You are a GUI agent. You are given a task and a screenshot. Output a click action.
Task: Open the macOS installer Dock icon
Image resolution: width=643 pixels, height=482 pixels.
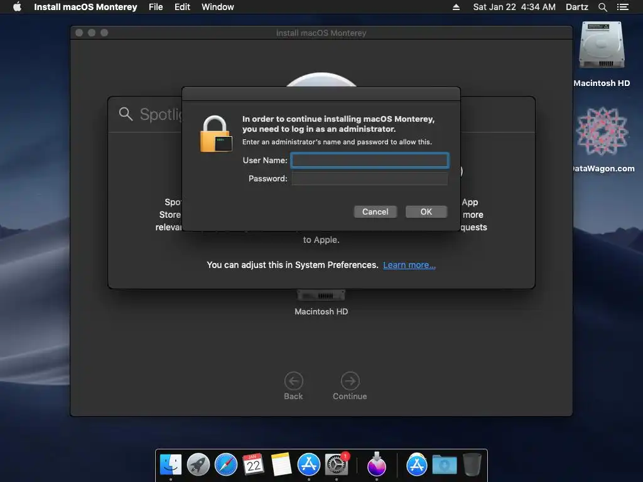click(x=377, y=465)
